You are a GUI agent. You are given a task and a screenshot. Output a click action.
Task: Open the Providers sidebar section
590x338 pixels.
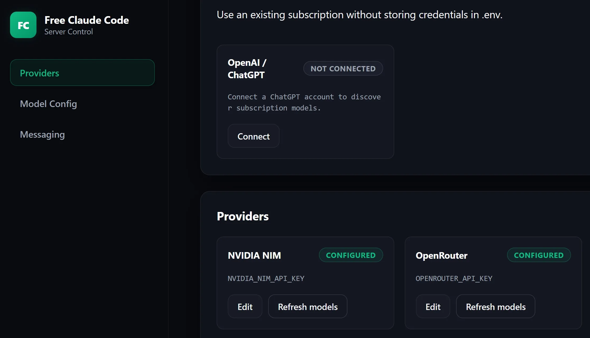82,73
